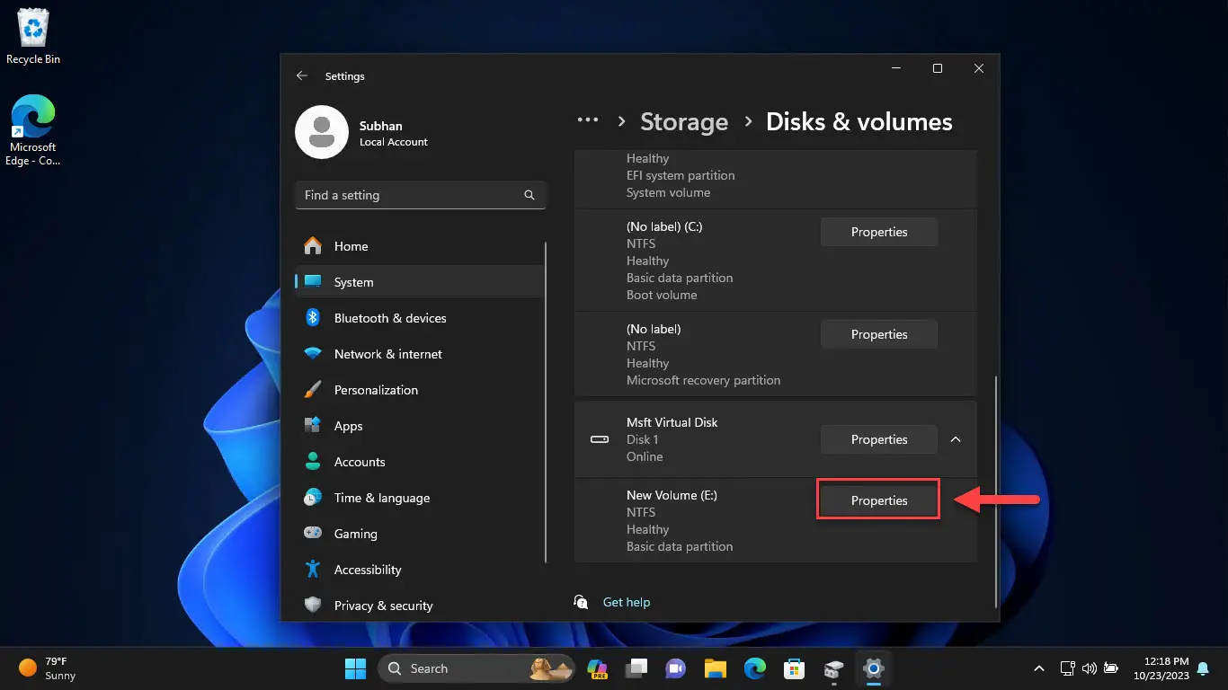Open Home in settings sidebar

pyautogui.click(x=420, y=246)
